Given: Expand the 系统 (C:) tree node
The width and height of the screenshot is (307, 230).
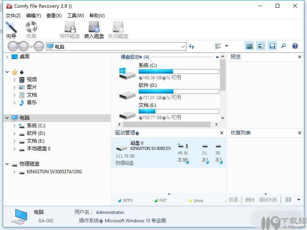Looking at the screenshot, I should 14,126.
